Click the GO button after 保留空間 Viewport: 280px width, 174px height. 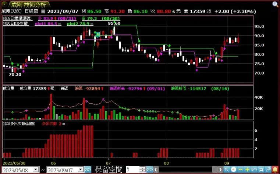tap(150, 169)
